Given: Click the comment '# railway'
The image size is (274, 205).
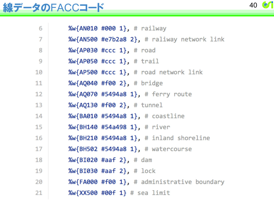Looking at the screenshot, I should [x=150, y=28].
